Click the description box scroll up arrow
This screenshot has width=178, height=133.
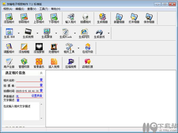pyautogui.click(x=41, y=104)
